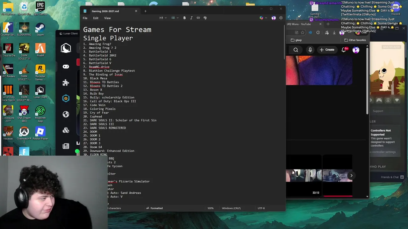Open the Edit menu in Notepad
The image size is (408, 229).
click(96, 18)
